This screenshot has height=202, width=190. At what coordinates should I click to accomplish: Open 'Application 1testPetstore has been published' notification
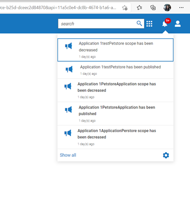pos(115,70)
